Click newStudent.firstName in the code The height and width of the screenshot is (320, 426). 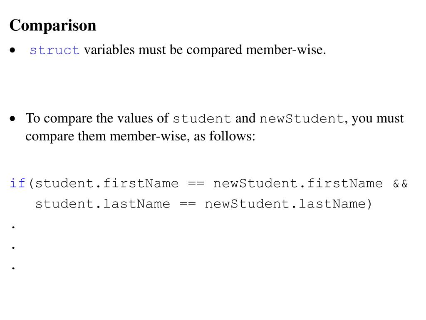[x=298, y=183]
